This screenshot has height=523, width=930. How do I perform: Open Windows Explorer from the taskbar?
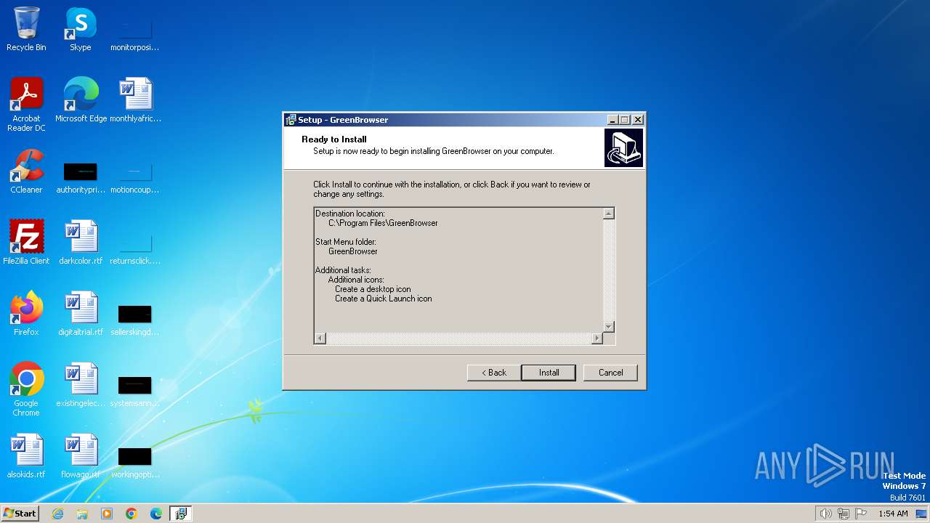(x=82, y=514)
